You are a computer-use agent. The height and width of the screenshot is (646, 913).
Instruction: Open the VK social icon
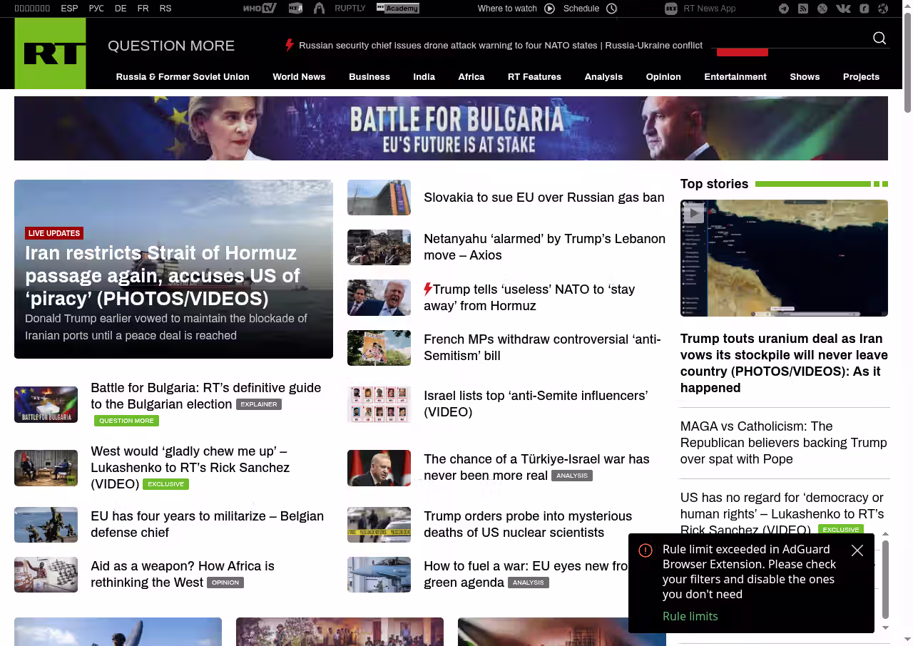click(843, 9)
